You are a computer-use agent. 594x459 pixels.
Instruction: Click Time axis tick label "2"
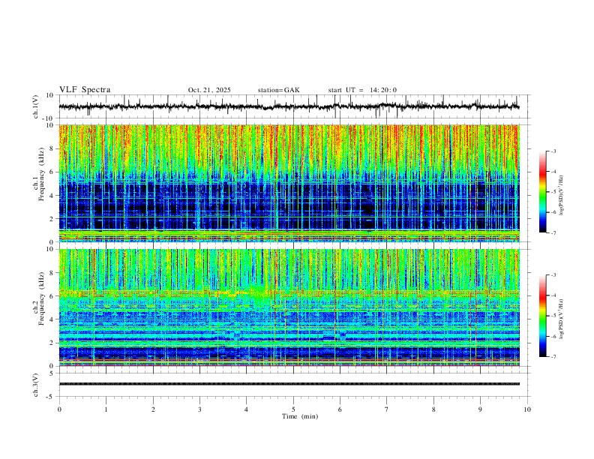point(153,409)
